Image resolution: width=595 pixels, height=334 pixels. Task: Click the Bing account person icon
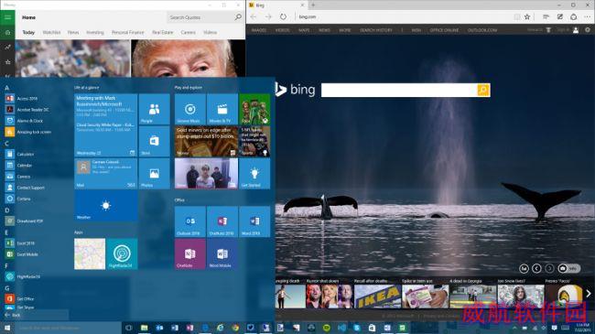(x=576, y=30)
